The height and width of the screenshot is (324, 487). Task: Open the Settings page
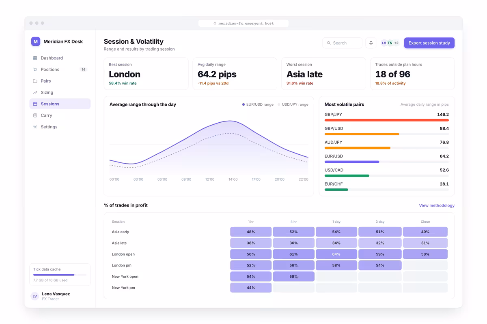(60, 127)
